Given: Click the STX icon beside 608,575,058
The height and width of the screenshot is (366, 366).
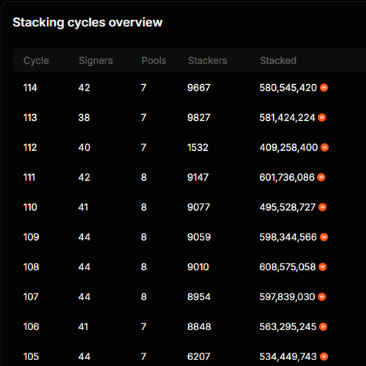Looking at the screenshot, I should coord(322,267).
